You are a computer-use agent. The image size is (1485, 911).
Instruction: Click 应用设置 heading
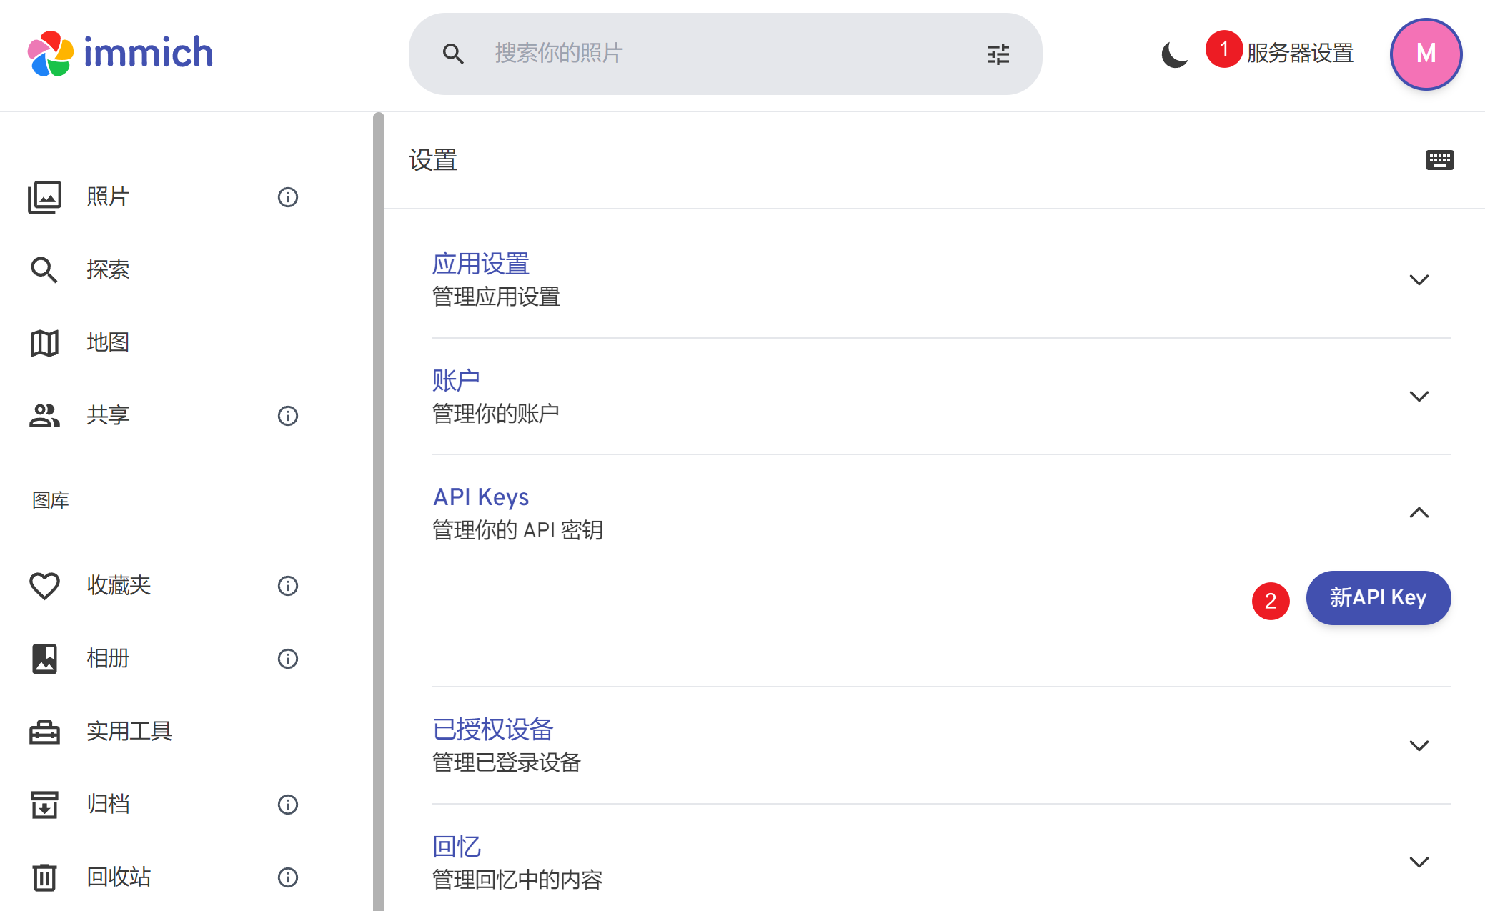(x=481, y=264)
